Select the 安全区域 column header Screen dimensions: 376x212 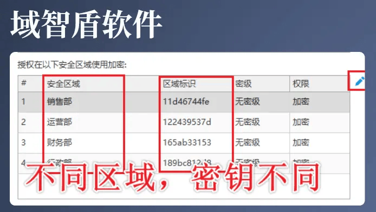point(63,84)
